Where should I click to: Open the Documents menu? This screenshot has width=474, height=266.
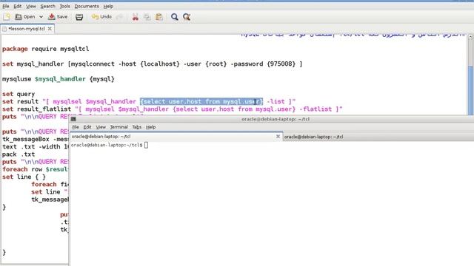pos(87,6)
